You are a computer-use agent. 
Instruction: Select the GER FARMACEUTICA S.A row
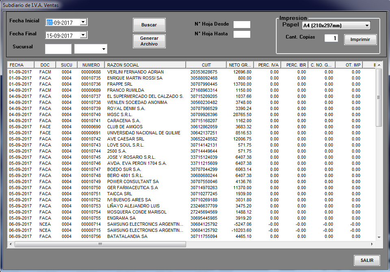pyautogui.click(x=191, y=188)
